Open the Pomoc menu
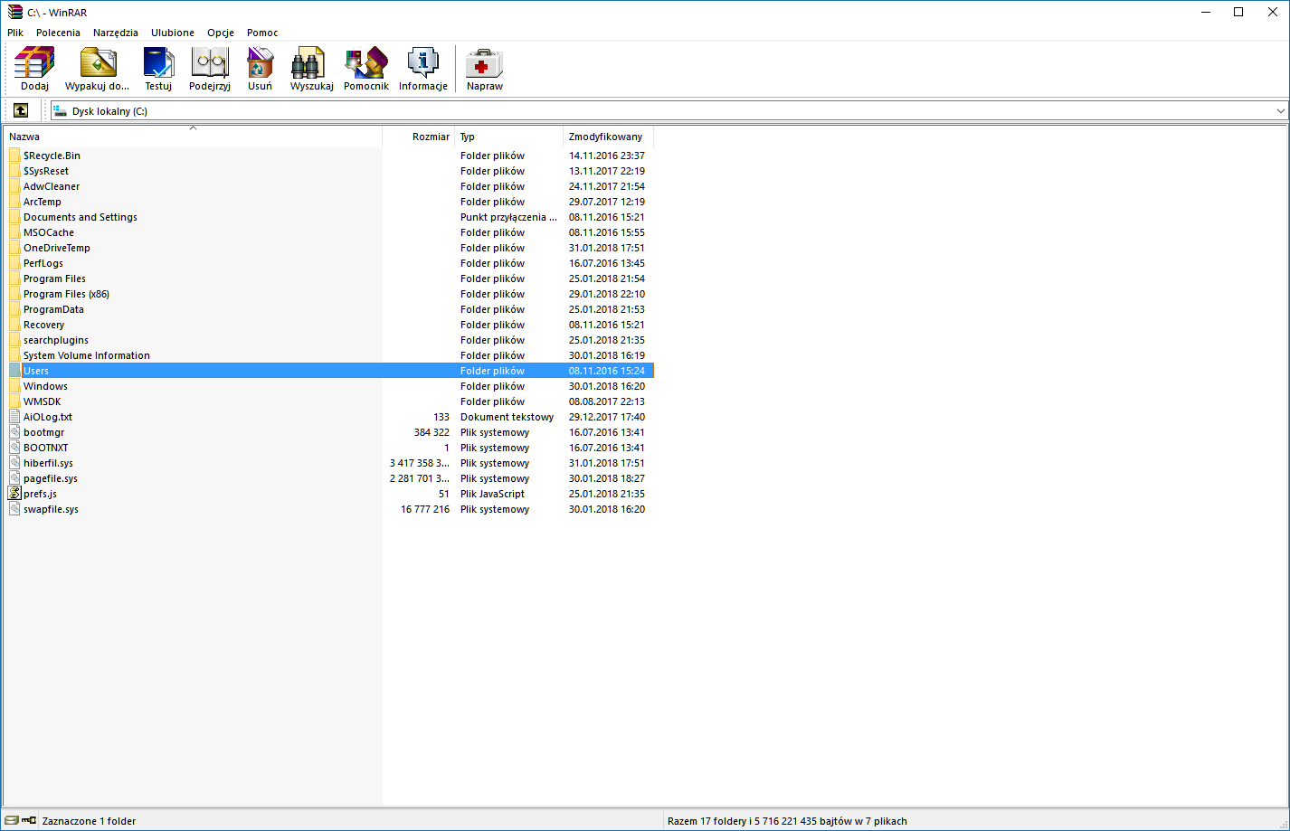The height and width of the screenshot is (831, 1290). 262,33
